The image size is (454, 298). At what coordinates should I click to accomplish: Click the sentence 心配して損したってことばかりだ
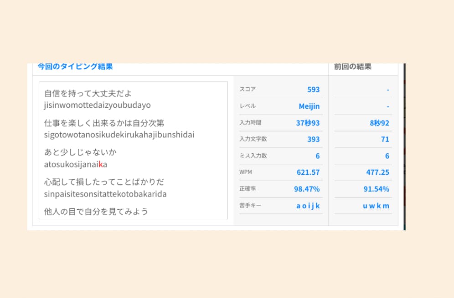[x=104, y=182]
